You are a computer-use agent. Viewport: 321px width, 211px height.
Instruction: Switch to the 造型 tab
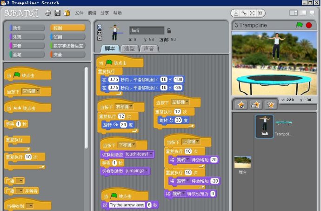click(129, 48)
